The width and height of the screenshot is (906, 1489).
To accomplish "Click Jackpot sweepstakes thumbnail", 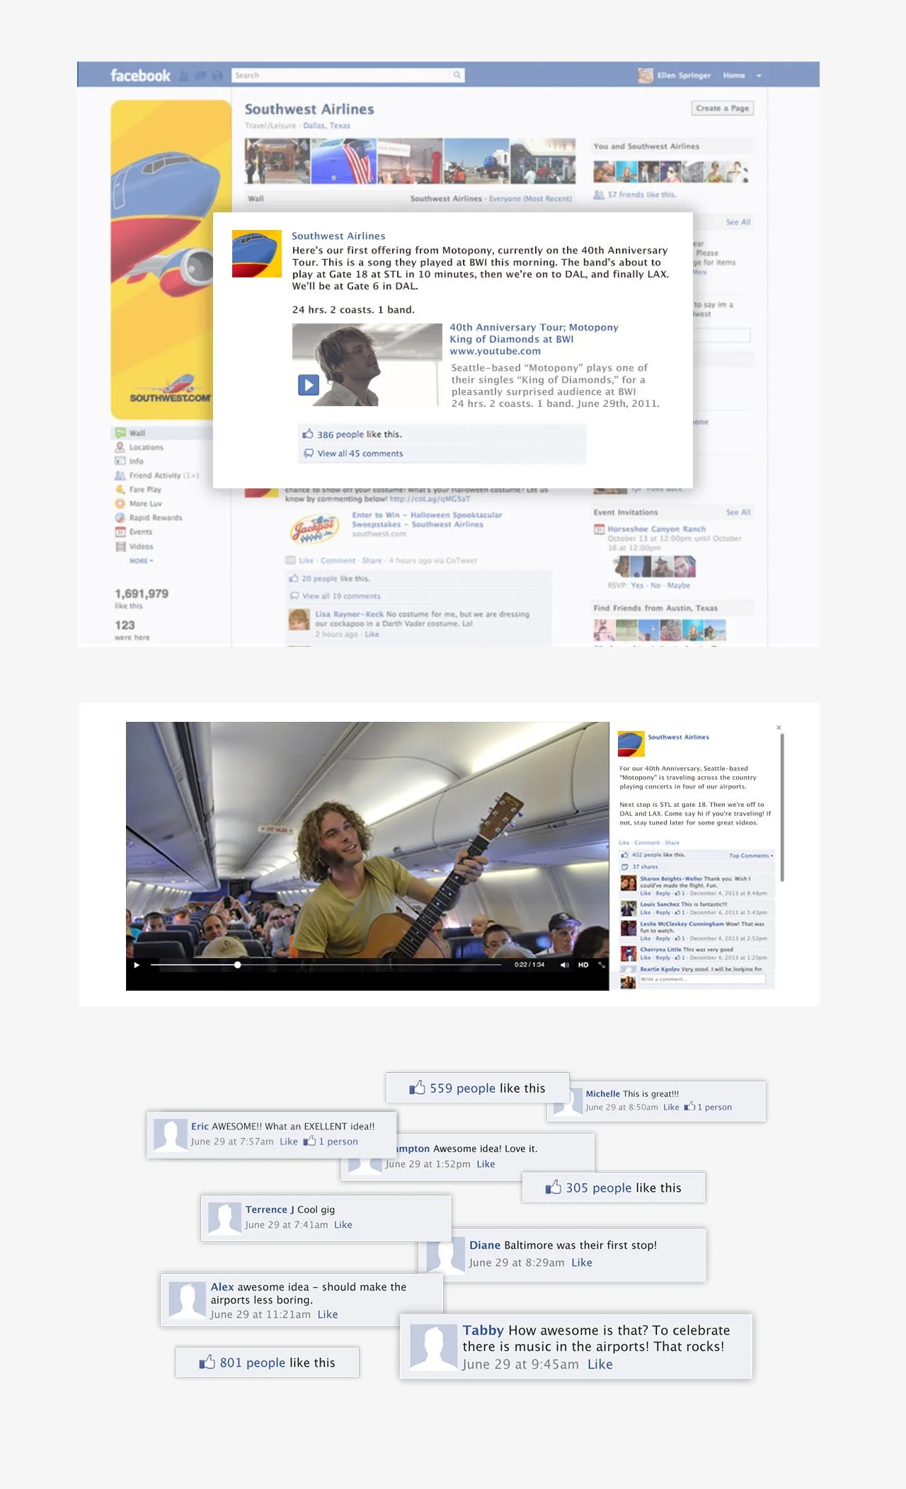I will [x=314, y=528].
